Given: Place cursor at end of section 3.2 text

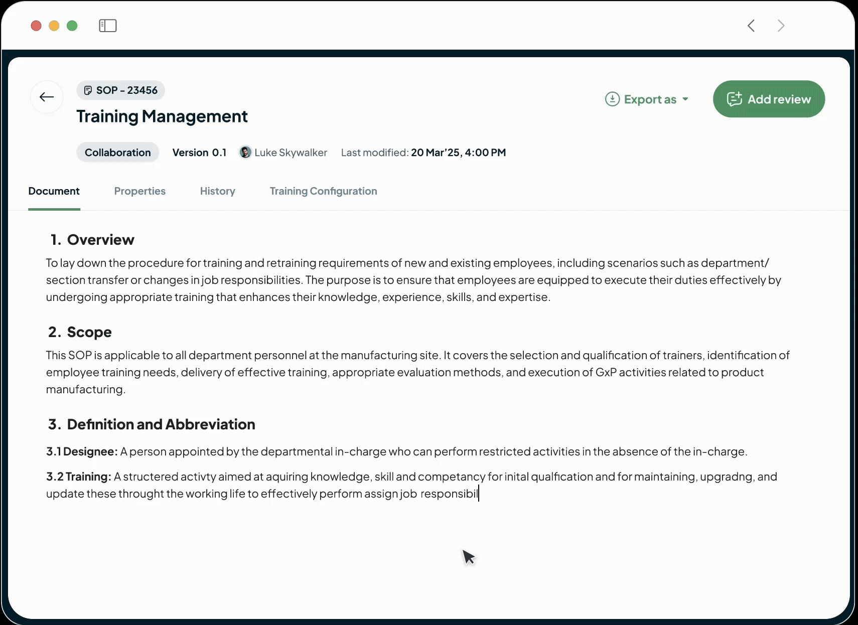Looking at the screenshot, I should (x=478, y=494).
